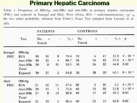This screenshot has height=103, width=137.
Task: Click the PATIENTS column header
Action: click(x=46, y=31)
